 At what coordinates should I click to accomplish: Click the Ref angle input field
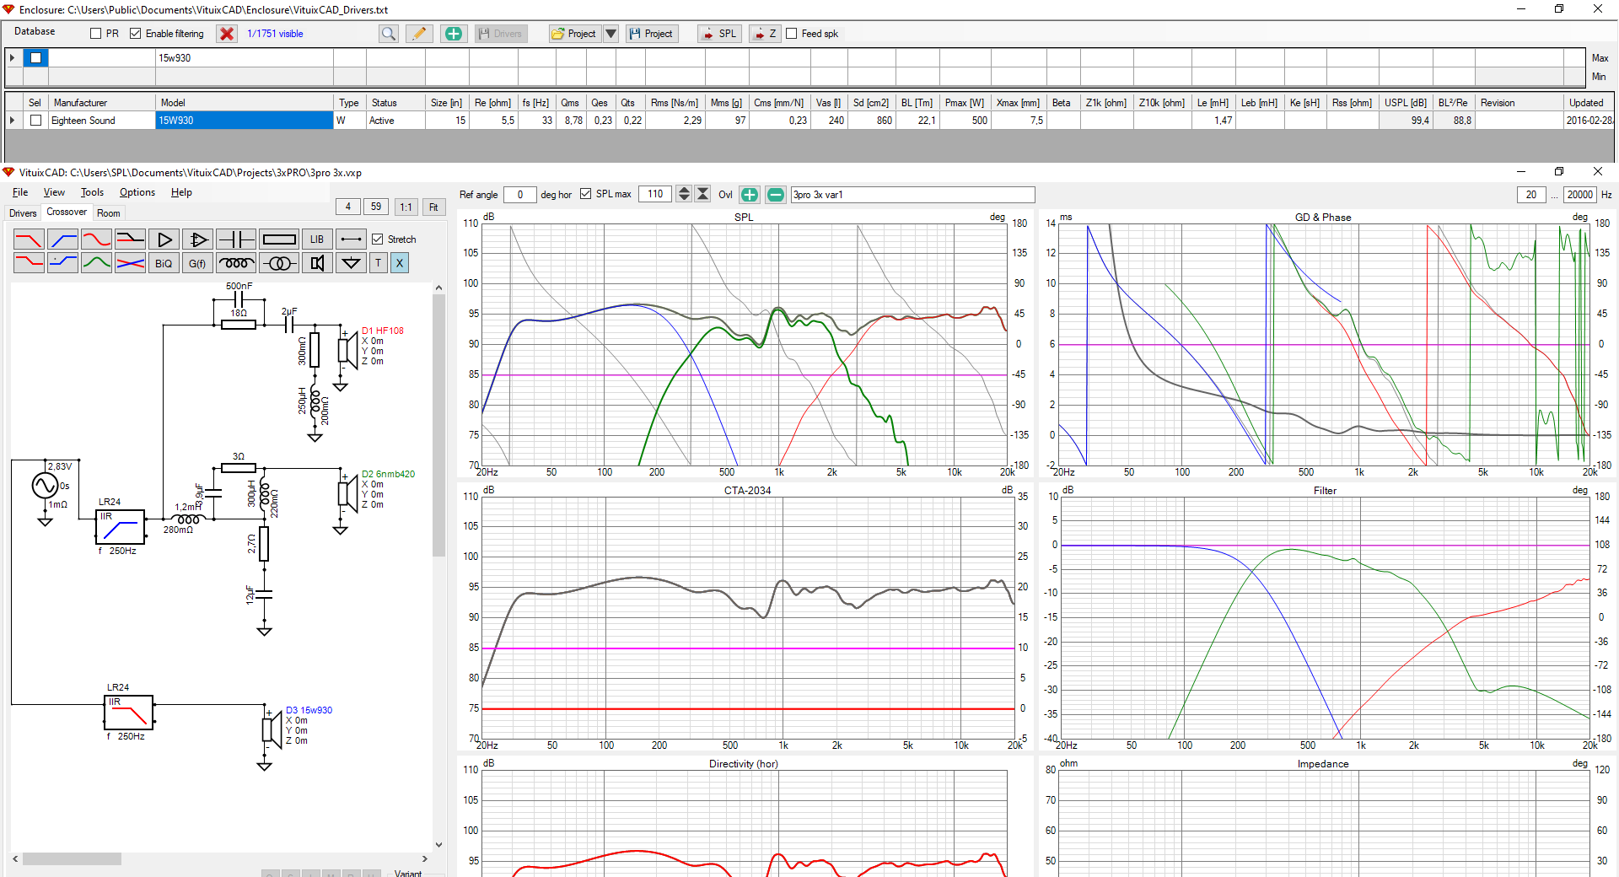pyautogui.click(x=520, y=195)
